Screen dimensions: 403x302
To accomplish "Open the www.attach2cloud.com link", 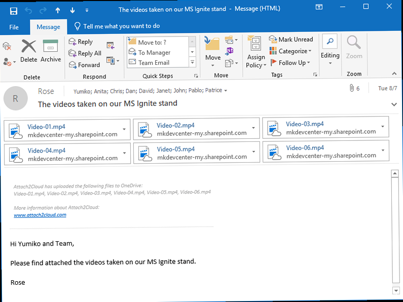I will 40,215.
